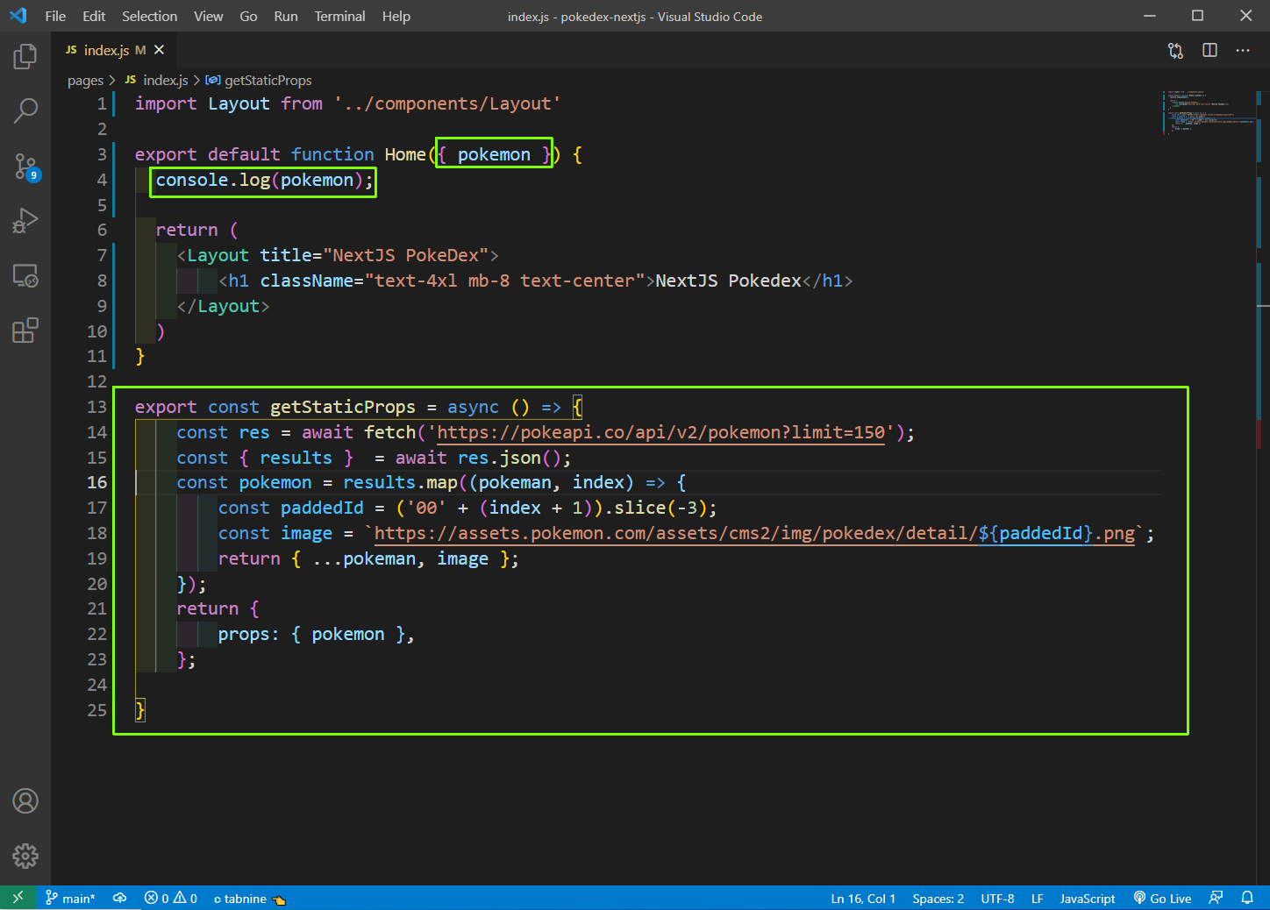Change end of line sequence LF
This screenshot has width=1270, height=910.
click(x=1037, y=898)
